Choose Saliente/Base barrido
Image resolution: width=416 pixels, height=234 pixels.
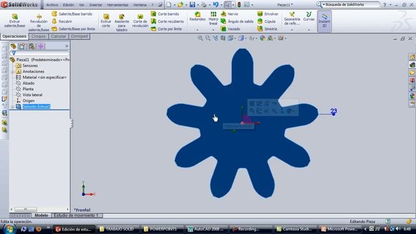coord(72,14)
